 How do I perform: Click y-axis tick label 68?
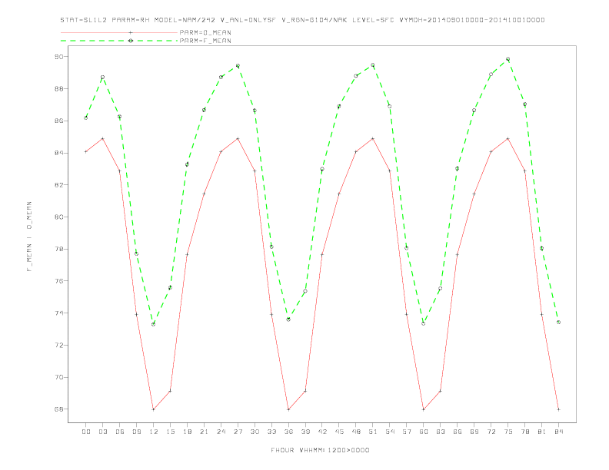point(58,409)
